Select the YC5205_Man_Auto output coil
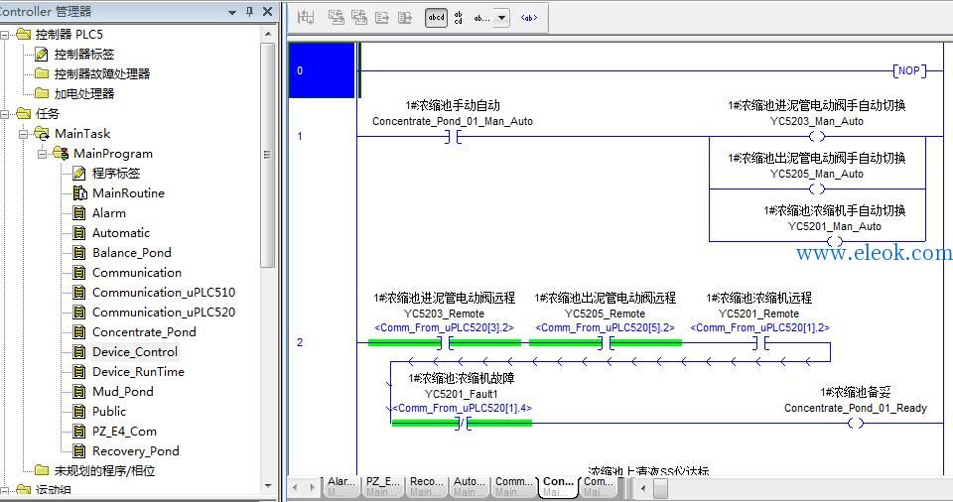Viewport: 953px width, 502px height. tap(817, 189)
